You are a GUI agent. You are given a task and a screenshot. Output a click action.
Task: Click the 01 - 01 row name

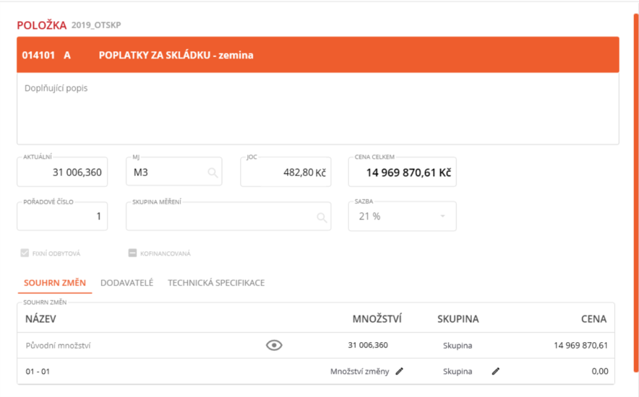(37, 371)
